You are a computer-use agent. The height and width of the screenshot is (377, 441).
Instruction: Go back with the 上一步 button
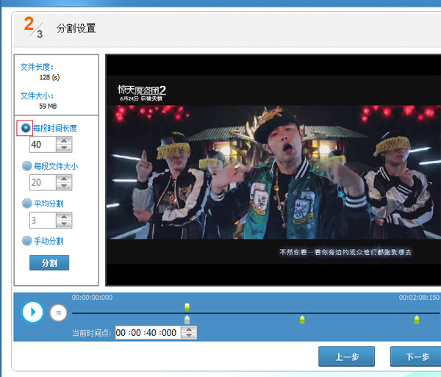point(346,356)
